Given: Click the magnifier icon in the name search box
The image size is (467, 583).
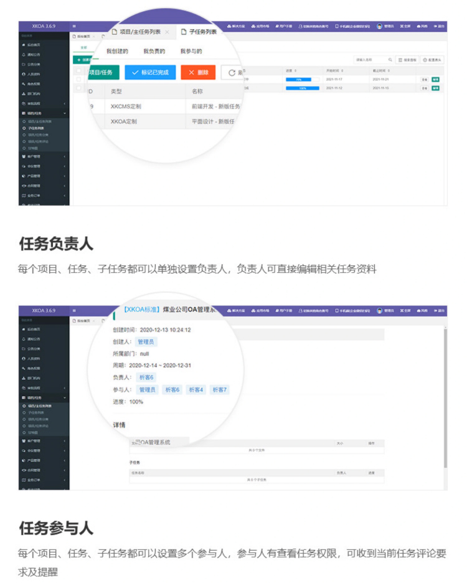Looking at the screenshot, I should point(390,60).
